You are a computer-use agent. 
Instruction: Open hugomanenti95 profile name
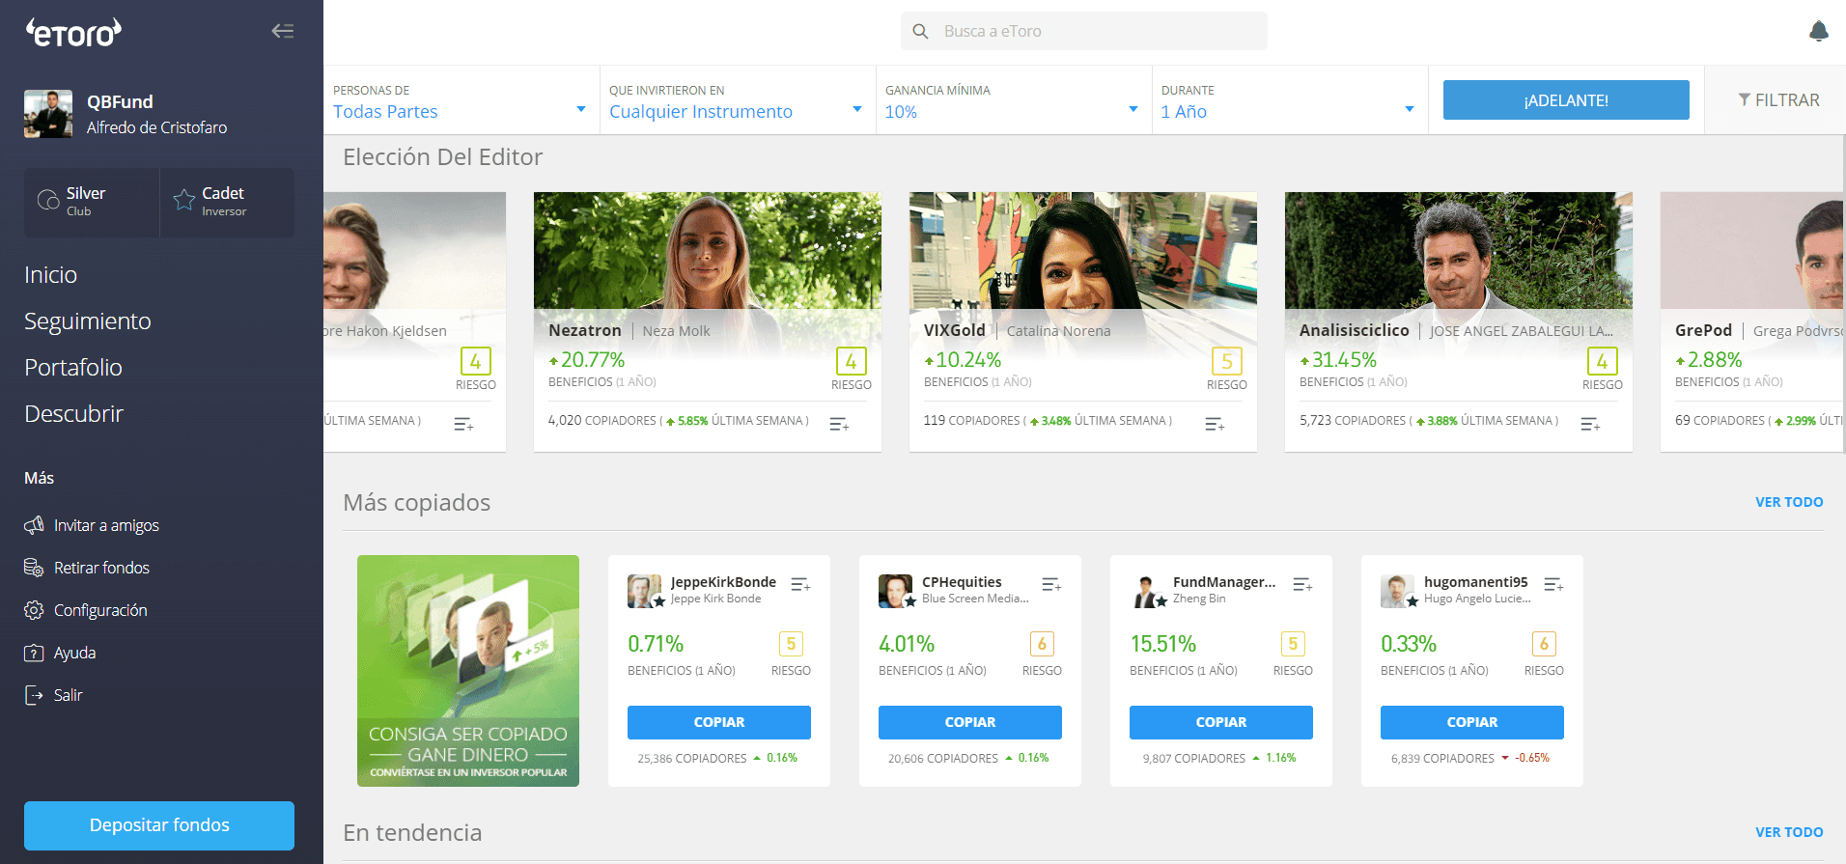pos(1475,582)
